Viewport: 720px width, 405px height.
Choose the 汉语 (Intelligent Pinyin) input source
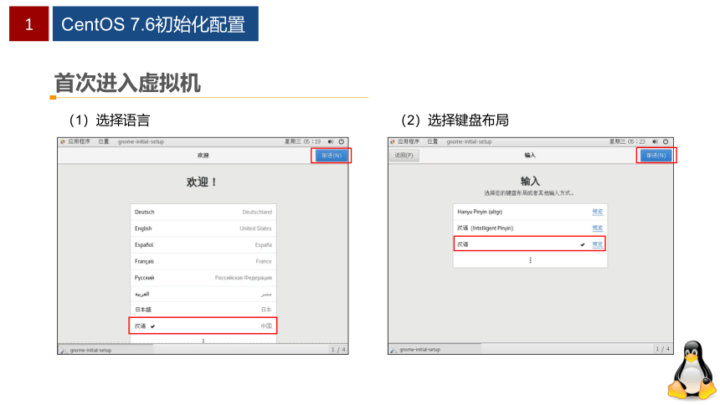530,228
